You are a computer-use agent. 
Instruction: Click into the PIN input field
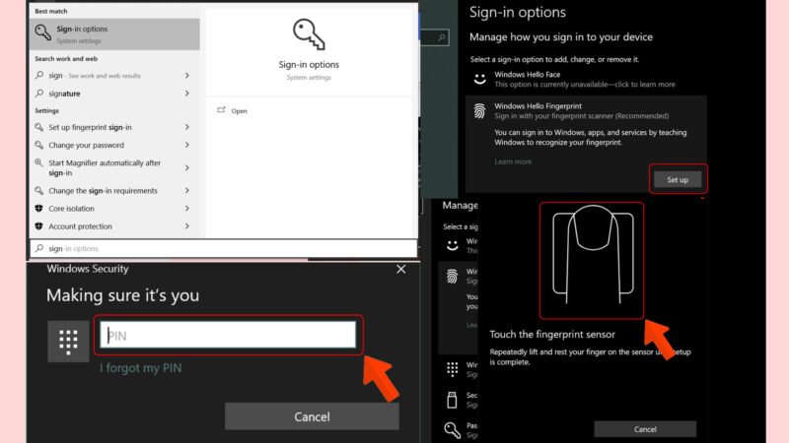pyautogui.click(x=229, y=336)
